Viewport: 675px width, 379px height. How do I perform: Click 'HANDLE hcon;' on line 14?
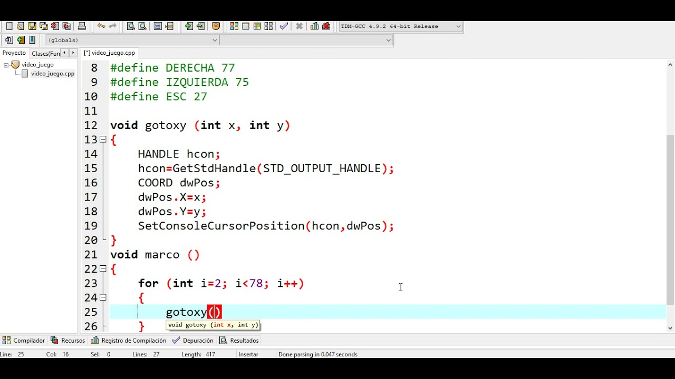[x=179, y=154]
